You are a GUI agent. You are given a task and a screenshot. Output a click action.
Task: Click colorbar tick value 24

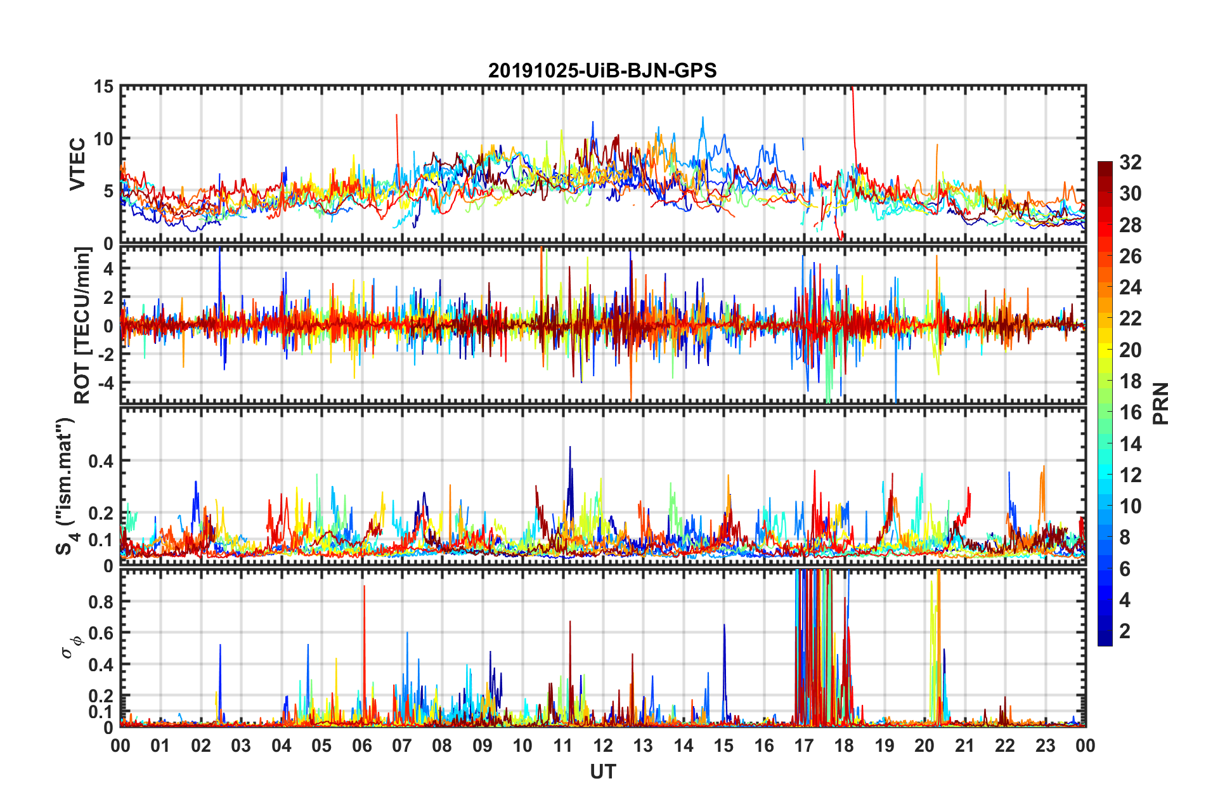(1130, 287)
